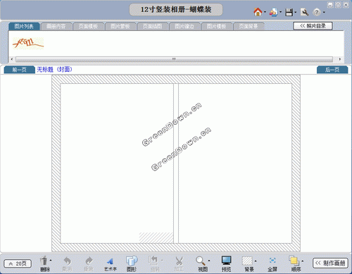The width and height of the screenshot is (352, 274).
Task: Click the horizontal scrollbar in image list
Action: tap(174, 59)
